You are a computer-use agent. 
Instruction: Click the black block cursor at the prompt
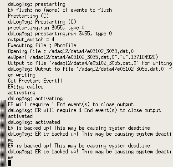coord(10,163)
